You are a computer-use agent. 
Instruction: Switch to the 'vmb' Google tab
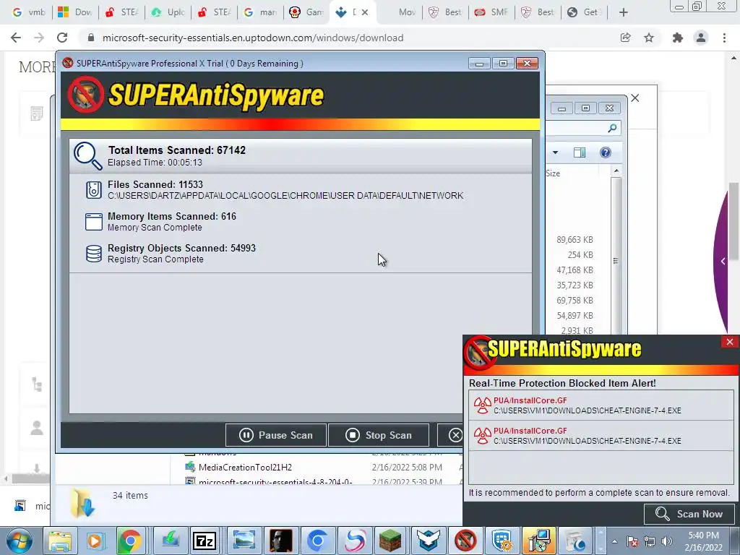tap(28, 12)
